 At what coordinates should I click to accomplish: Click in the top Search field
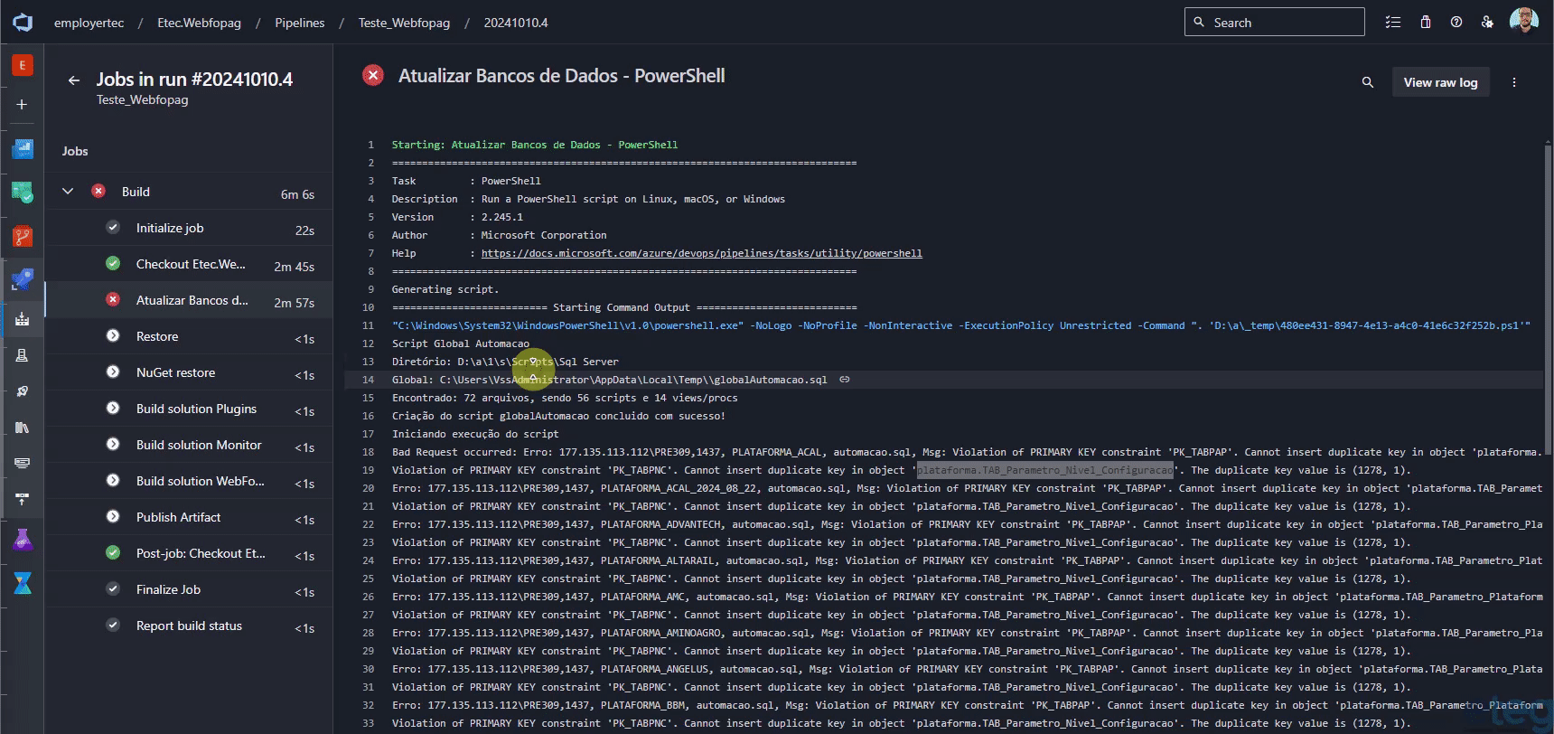(x=1274, y=23)
